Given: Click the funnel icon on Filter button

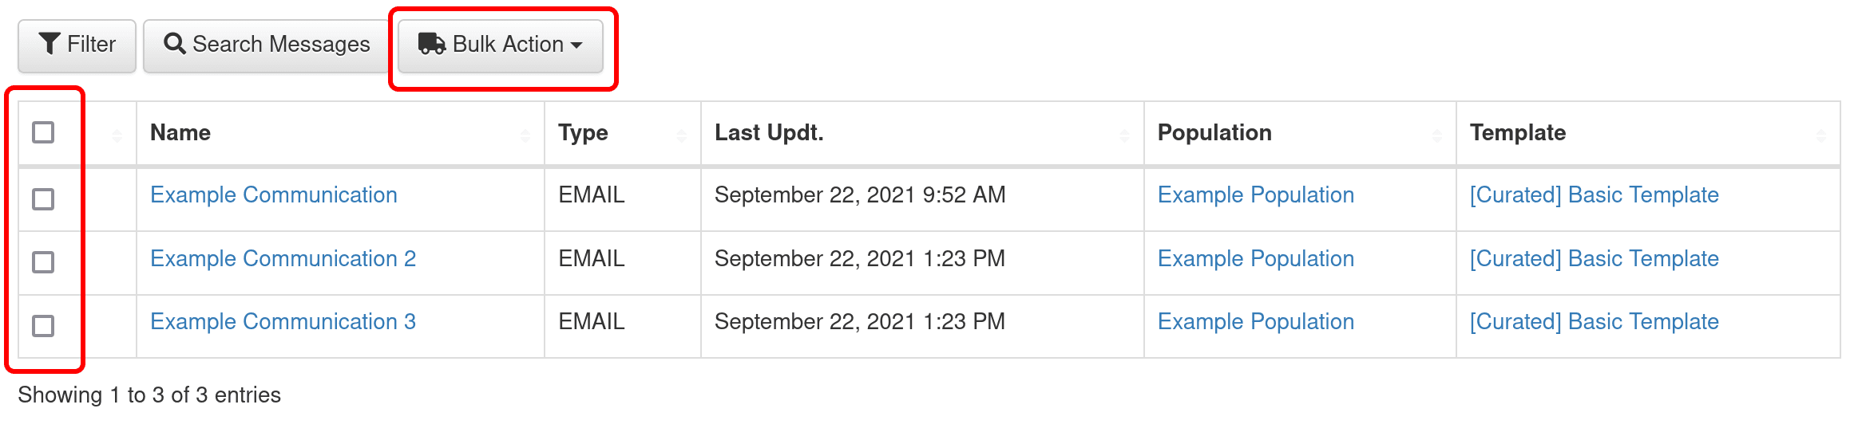Looking at the screenshot, I should 50,44.
